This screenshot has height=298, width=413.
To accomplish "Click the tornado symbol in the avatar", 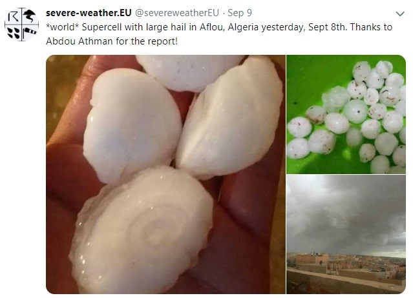I will coord(30,16).
